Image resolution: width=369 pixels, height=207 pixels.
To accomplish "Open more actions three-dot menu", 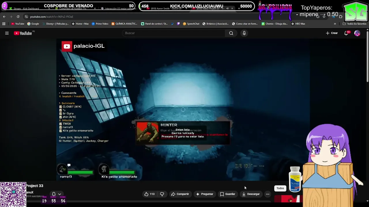I will 268,194.
